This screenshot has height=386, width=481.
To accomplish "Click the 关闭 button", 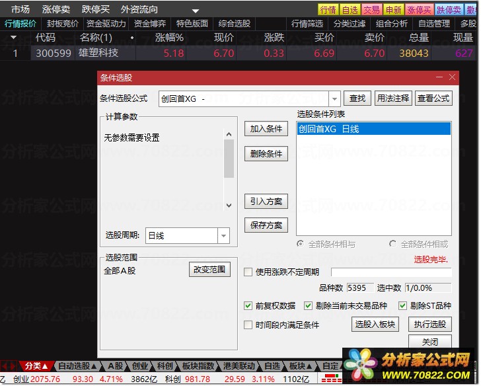I will [x=429, y=342].
